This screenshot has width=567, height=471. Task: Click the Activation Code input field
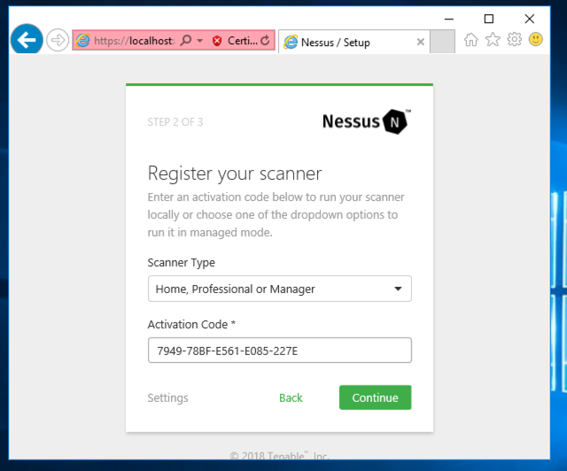coord(280,351)
